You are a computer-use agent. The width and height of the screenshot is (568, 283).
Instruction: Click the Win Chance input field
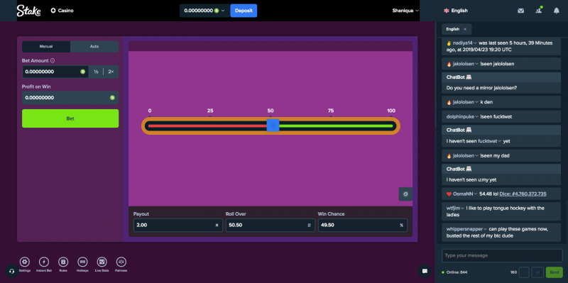(x=363, y=225)
